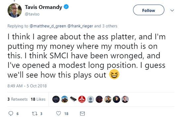The width and height of the screenshot is (183, 121).
Task: Share via the direct message envelope icon
Action: click(82, 113)
